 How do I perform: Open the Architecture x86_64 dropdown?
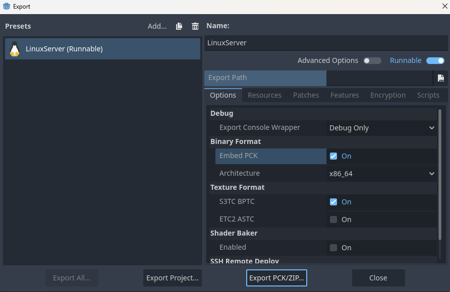pos(381,173)
